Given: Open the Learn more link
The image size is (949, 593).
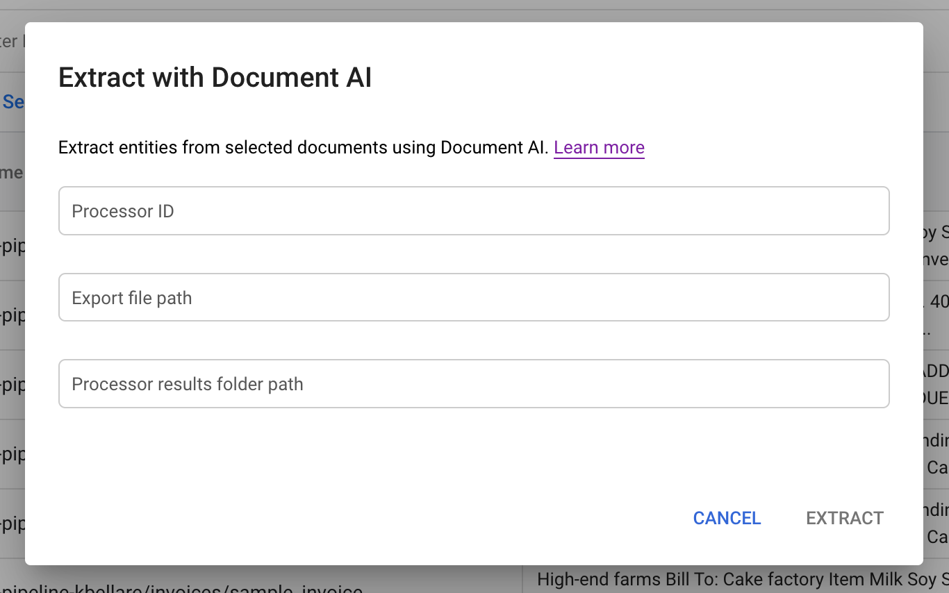Looking at the screenshot, I should pos(599,147).
